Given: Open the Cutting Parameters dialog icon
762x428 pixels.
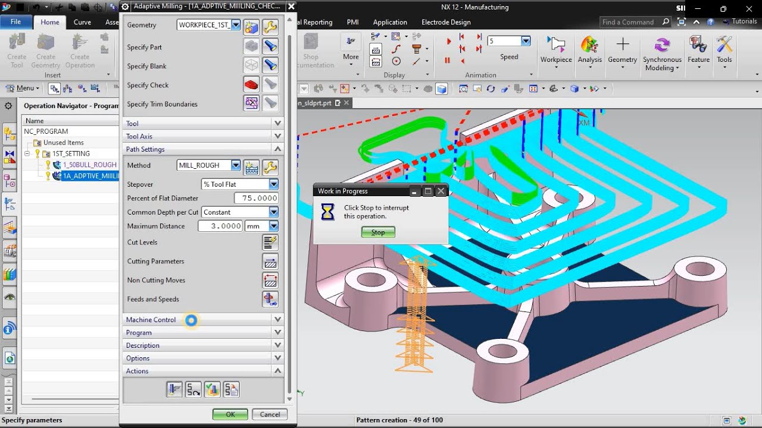Looking at the screenshot, I should (x=270, y=261).
